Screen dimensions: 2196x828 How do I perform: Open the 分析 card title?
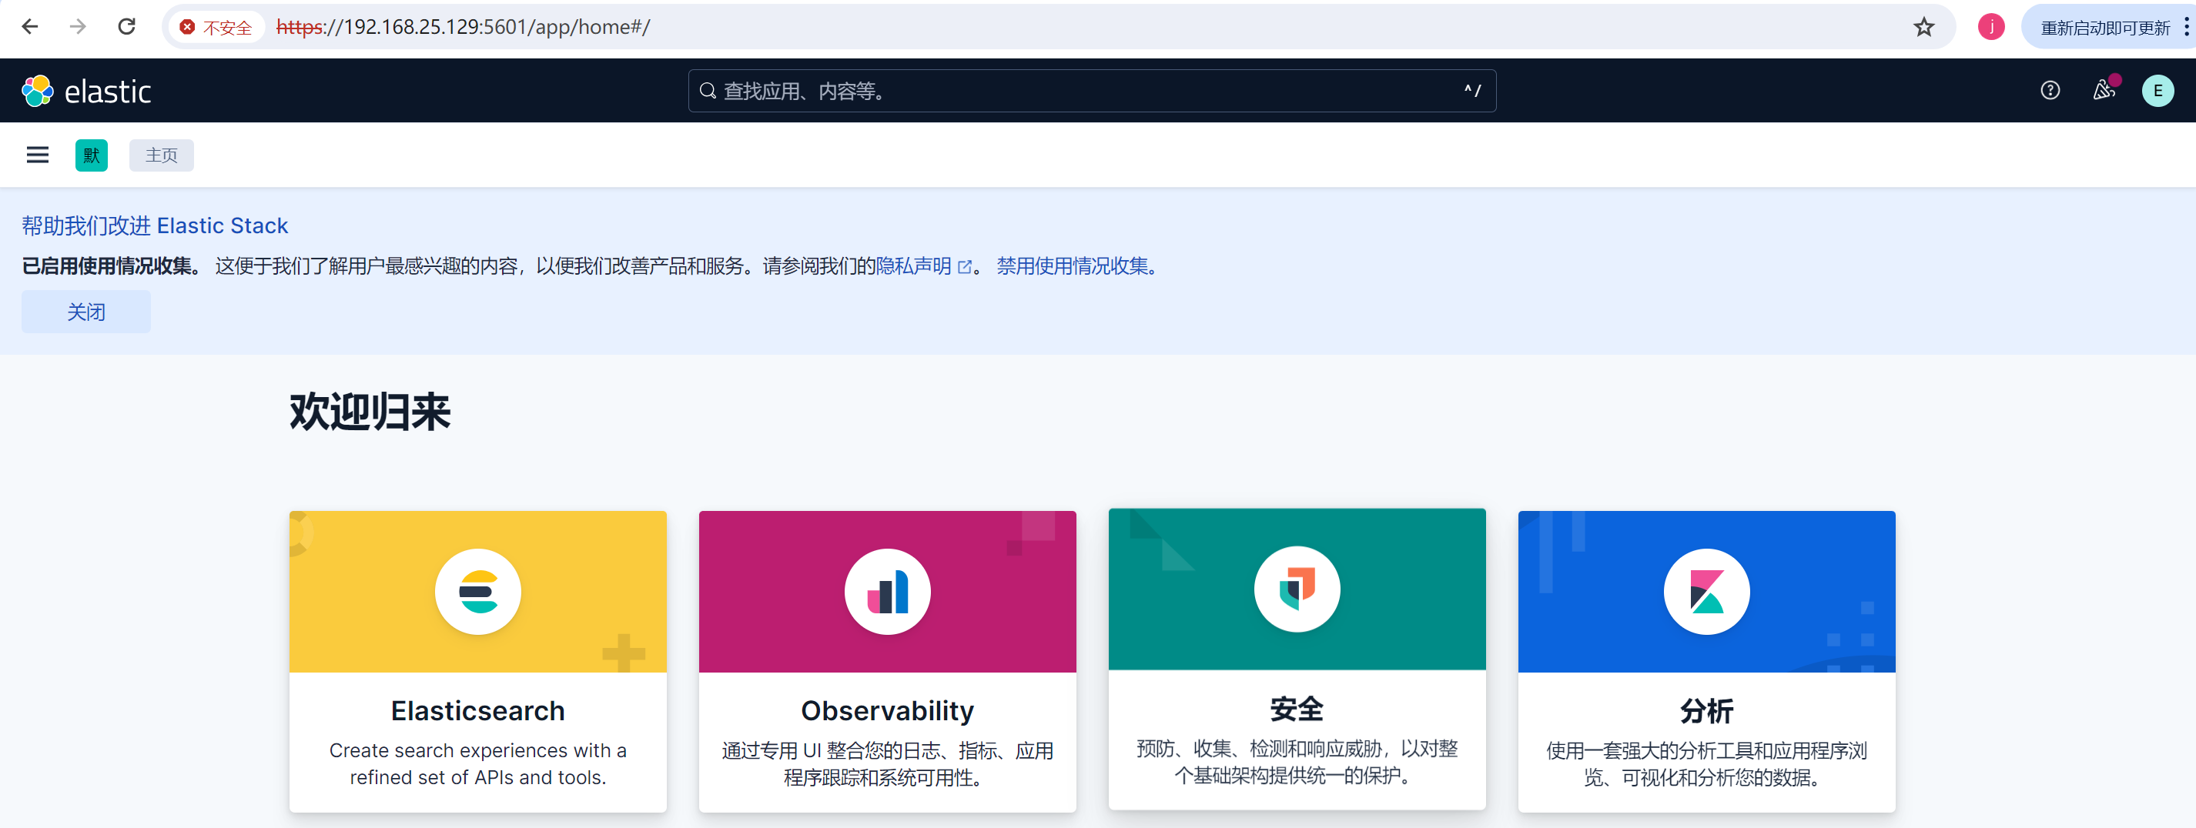coord(1706,710)
